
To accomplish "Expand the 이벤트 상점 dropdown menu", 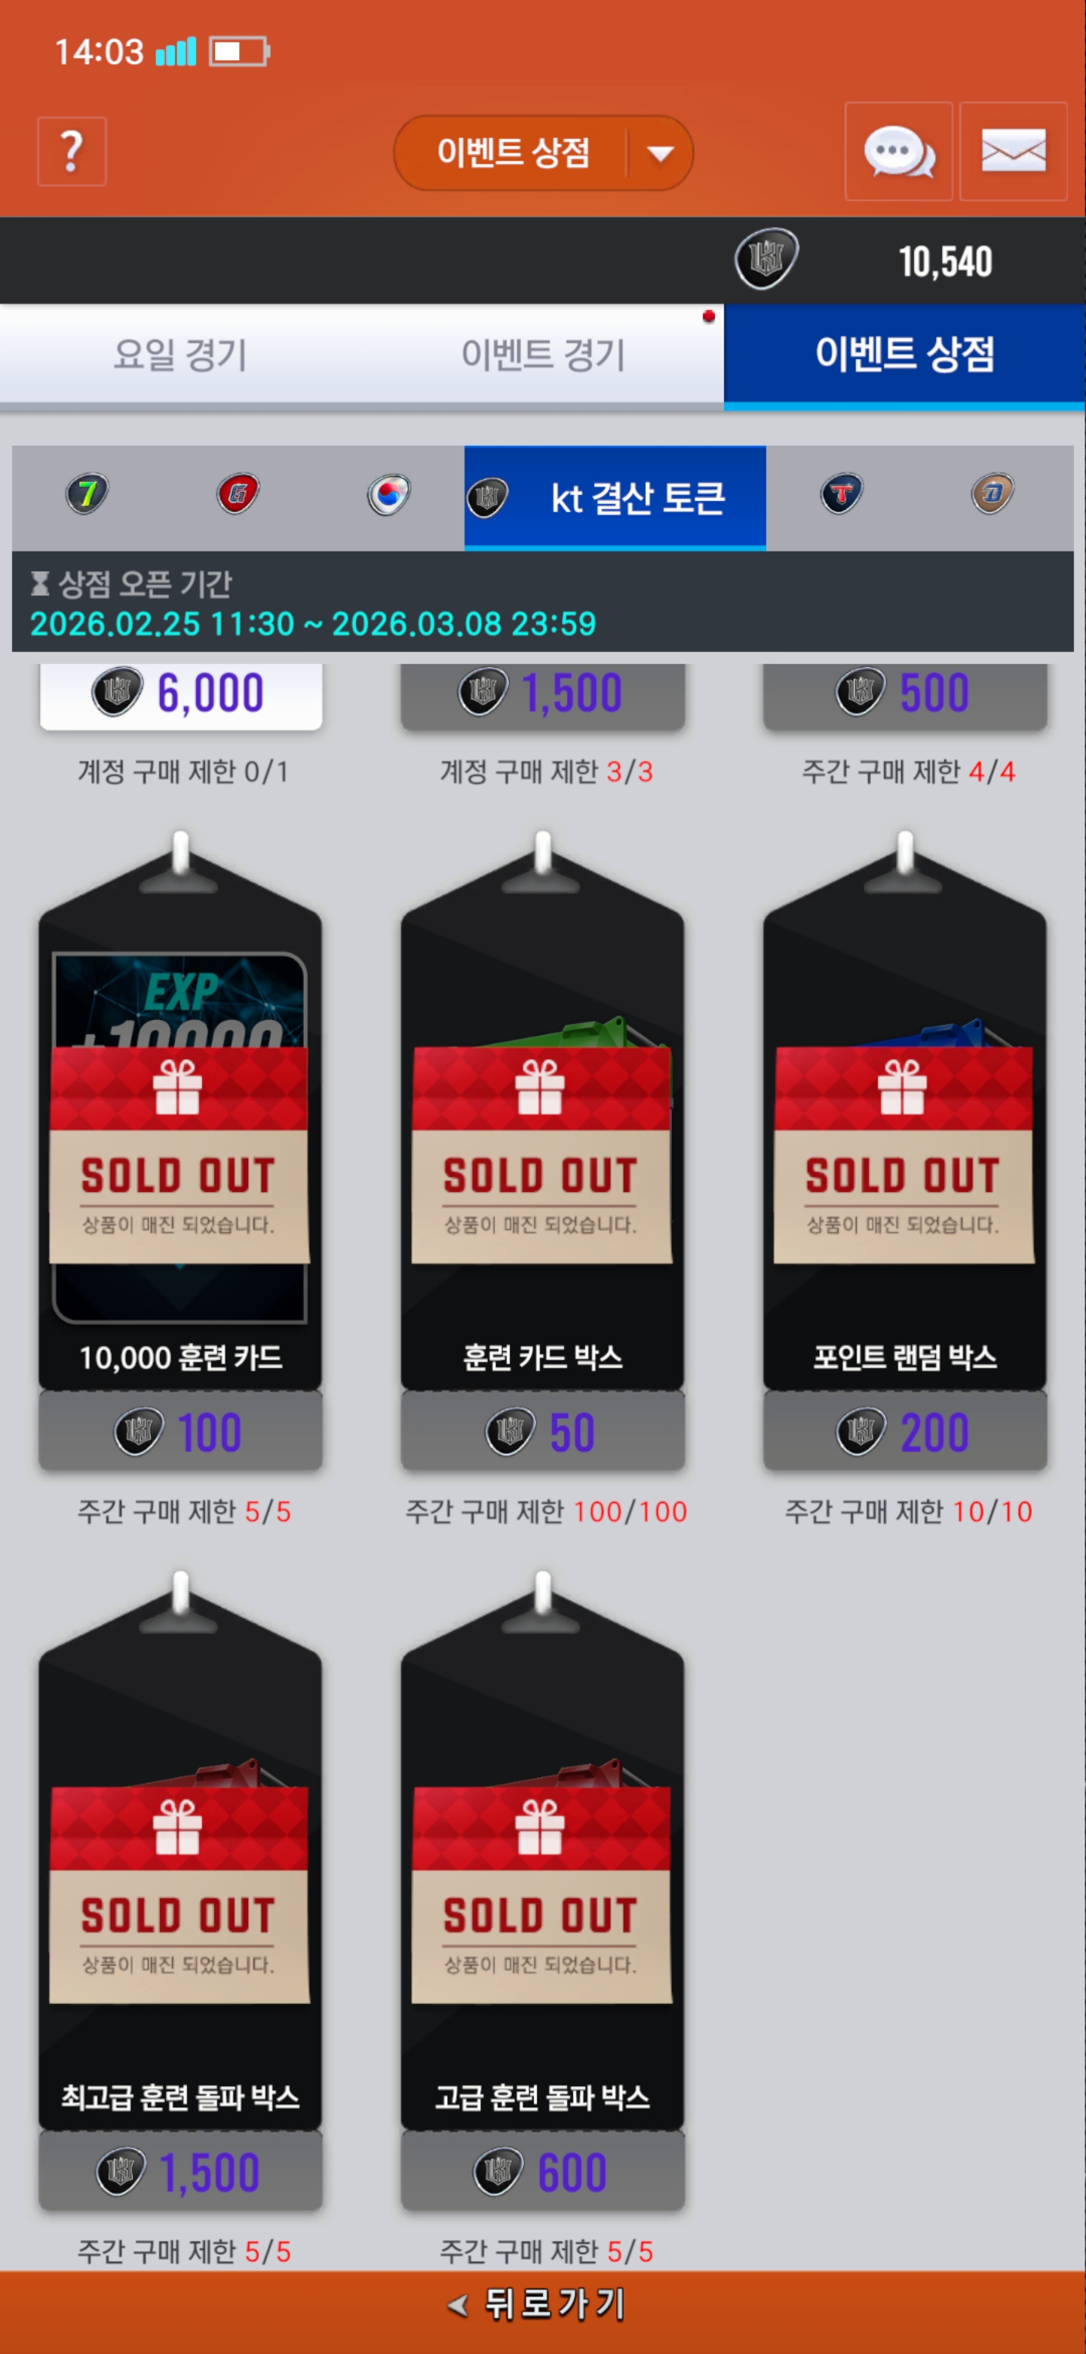I will (661, 153).
